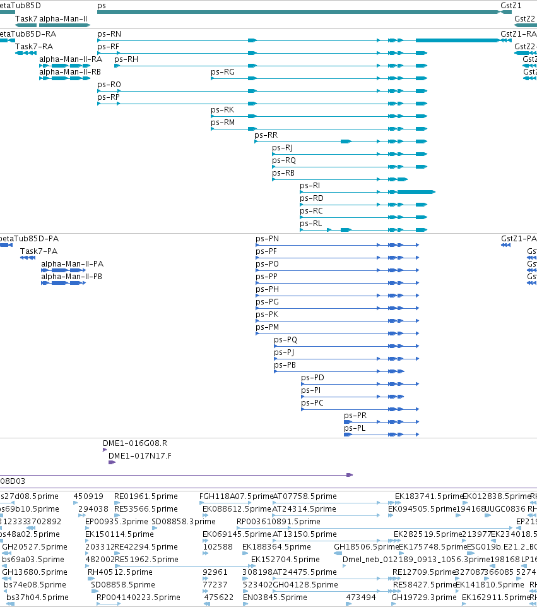Click the AT07758.5prime EST label
The width and height of the screenshot is (537, 607).
click(305, 496)
